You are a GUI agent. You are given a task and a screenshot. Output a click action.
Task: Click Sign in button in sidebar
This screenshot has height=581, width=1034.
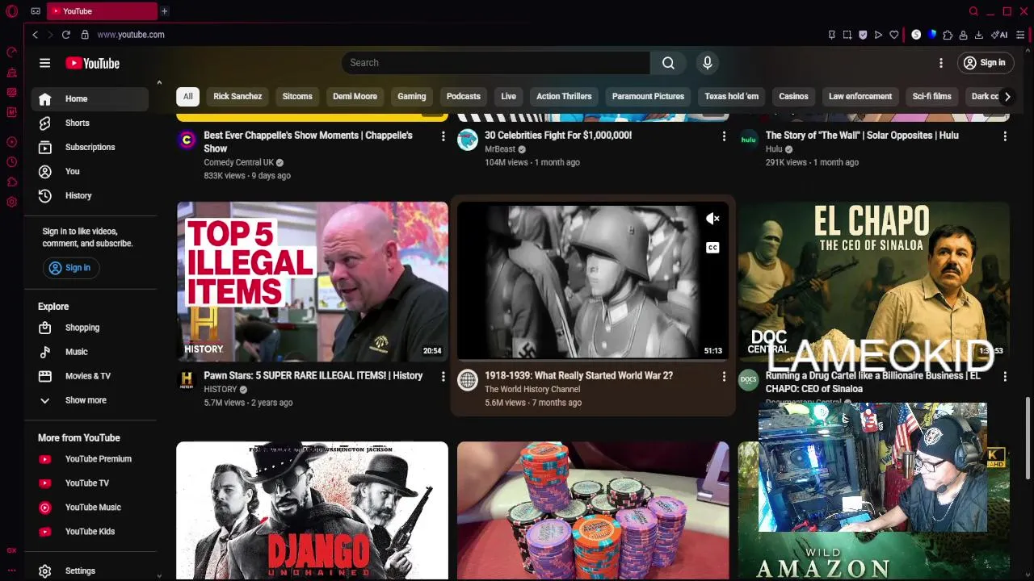point(69,268)
